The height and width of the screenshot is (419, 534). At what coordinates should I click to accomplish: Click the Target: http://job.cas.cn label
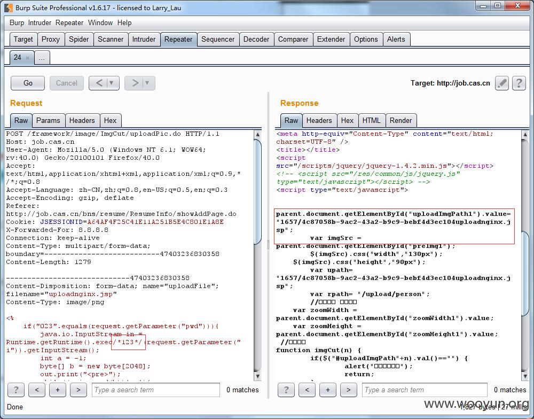pyautogui.click(x=450, y=83)
